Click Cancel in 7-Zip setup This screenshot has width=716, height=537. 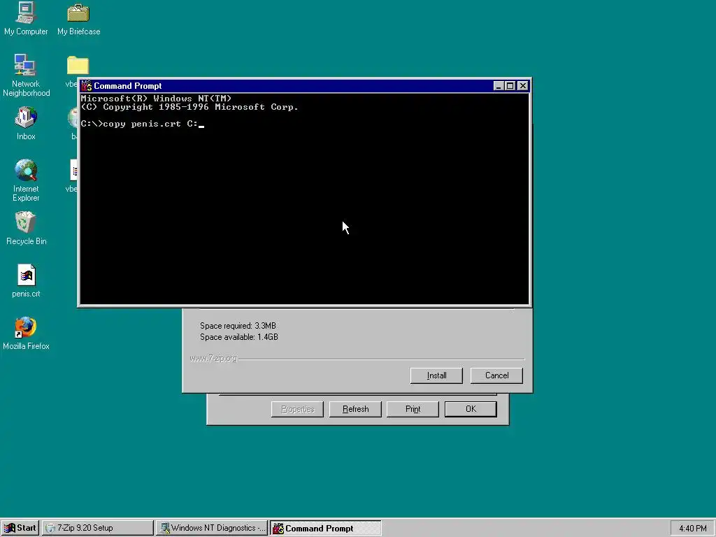497,375
